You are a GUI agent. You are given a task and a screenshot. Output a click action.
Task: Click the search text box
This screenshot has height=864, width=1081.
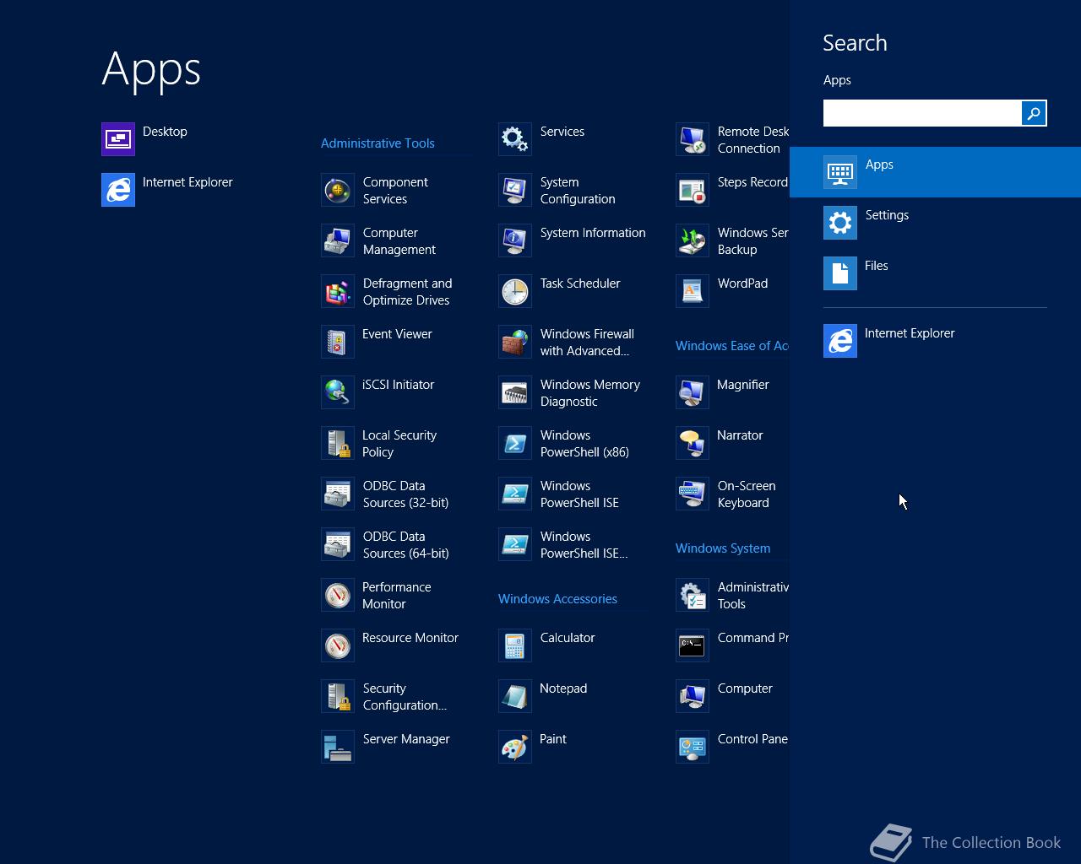click(922, 113)
